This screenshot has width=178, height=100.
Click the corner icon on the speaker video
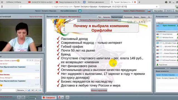[x=40, y=49]
